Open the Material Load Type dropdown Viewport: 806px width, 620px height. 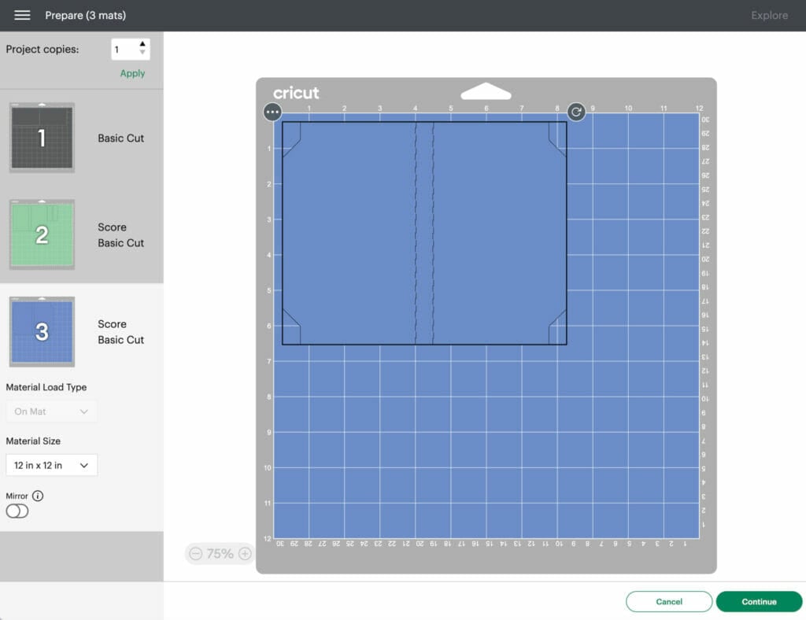click(51, 411)
